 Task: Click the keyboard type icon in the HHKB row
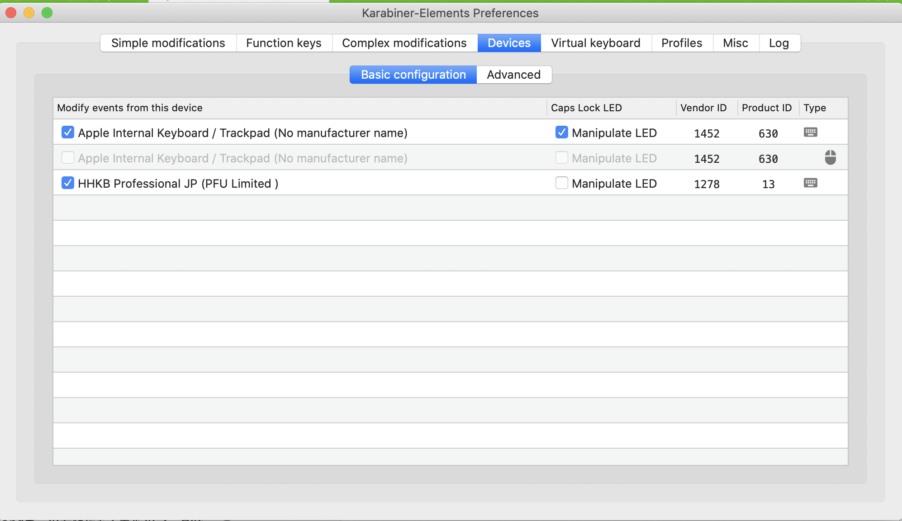811,183
